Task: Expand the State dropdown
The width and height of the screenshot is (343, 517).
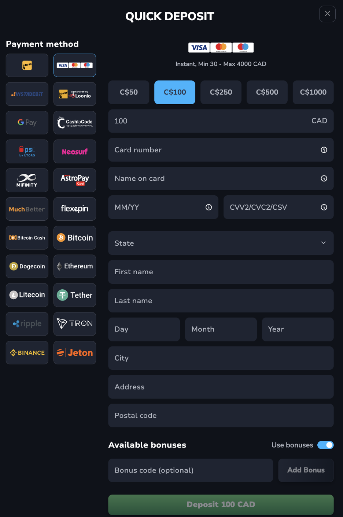Action: [x=221, y=243]
